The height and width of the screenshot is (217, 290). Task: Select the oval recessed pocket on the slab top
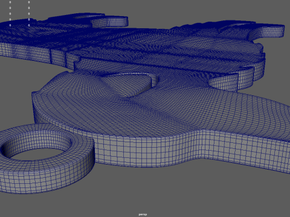coord(129,83)
